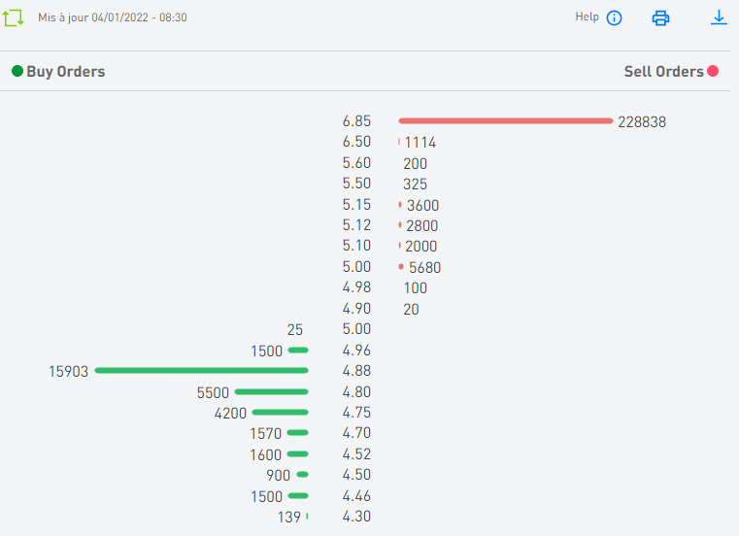Click the green 4200 buy bar
This screenshot has height=536, width=739.
click(280, 412)
